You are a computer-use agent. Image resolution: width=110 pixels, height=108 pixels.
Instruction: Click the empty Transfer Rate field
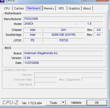tap(46, 79)
